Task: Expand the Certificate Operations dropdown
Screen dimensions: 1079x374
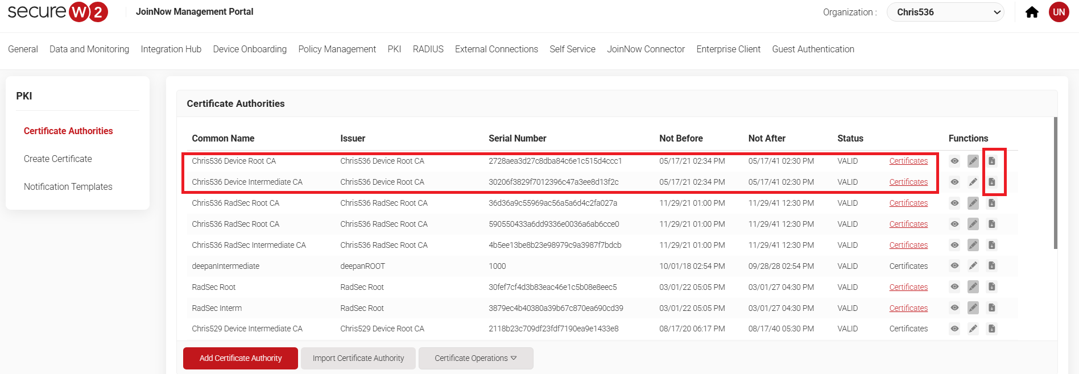Action: (476, 358)
